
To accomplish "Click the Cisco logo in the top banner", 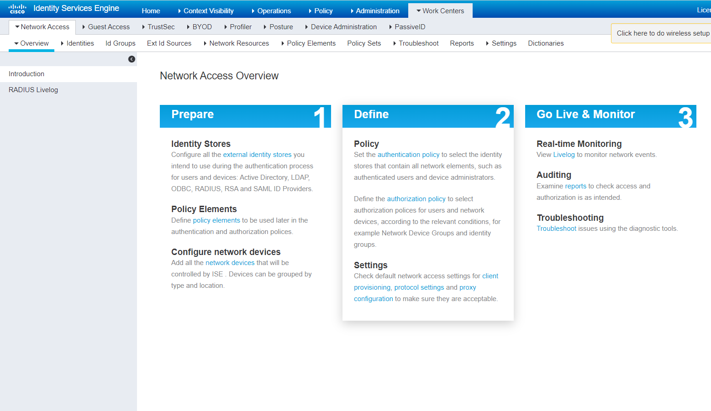I will (x=17, y=8).
